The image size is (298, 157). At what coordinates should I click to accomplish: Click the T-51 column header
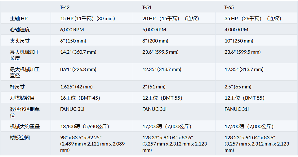click(x=147, y=7)
